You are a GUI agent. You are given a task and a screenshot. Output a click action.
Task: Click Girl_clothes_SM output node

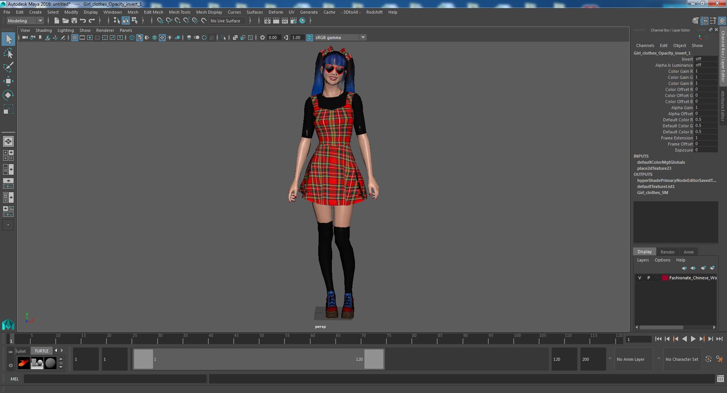tap(652, 193)
